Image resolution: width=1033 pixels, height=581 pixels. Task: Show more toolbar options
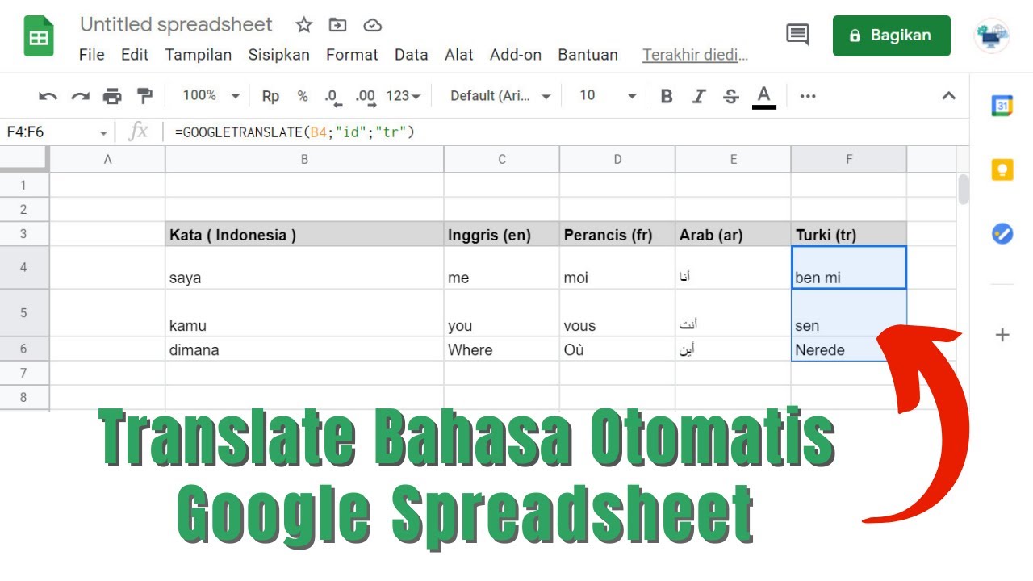[x=808, y=96]
